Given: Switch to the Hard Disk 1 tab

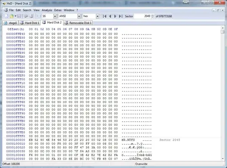Looking at the screenshot, I should [x=29, y=23].
